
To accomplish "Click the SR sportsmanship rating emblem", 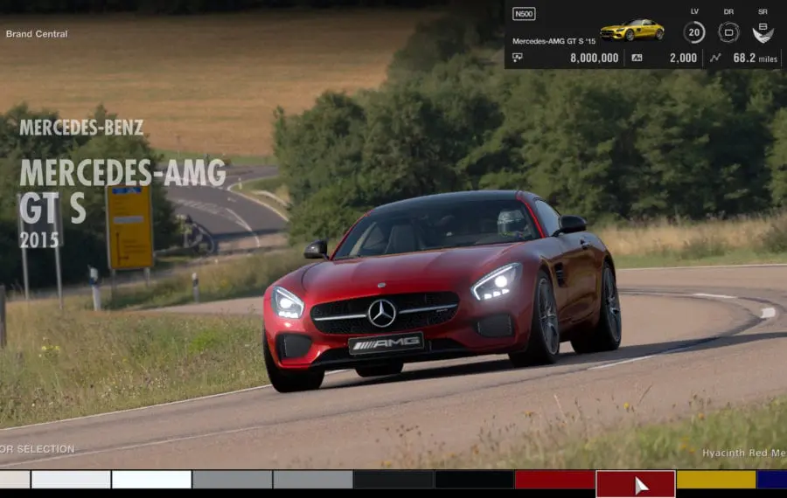I will click(763, 32).
